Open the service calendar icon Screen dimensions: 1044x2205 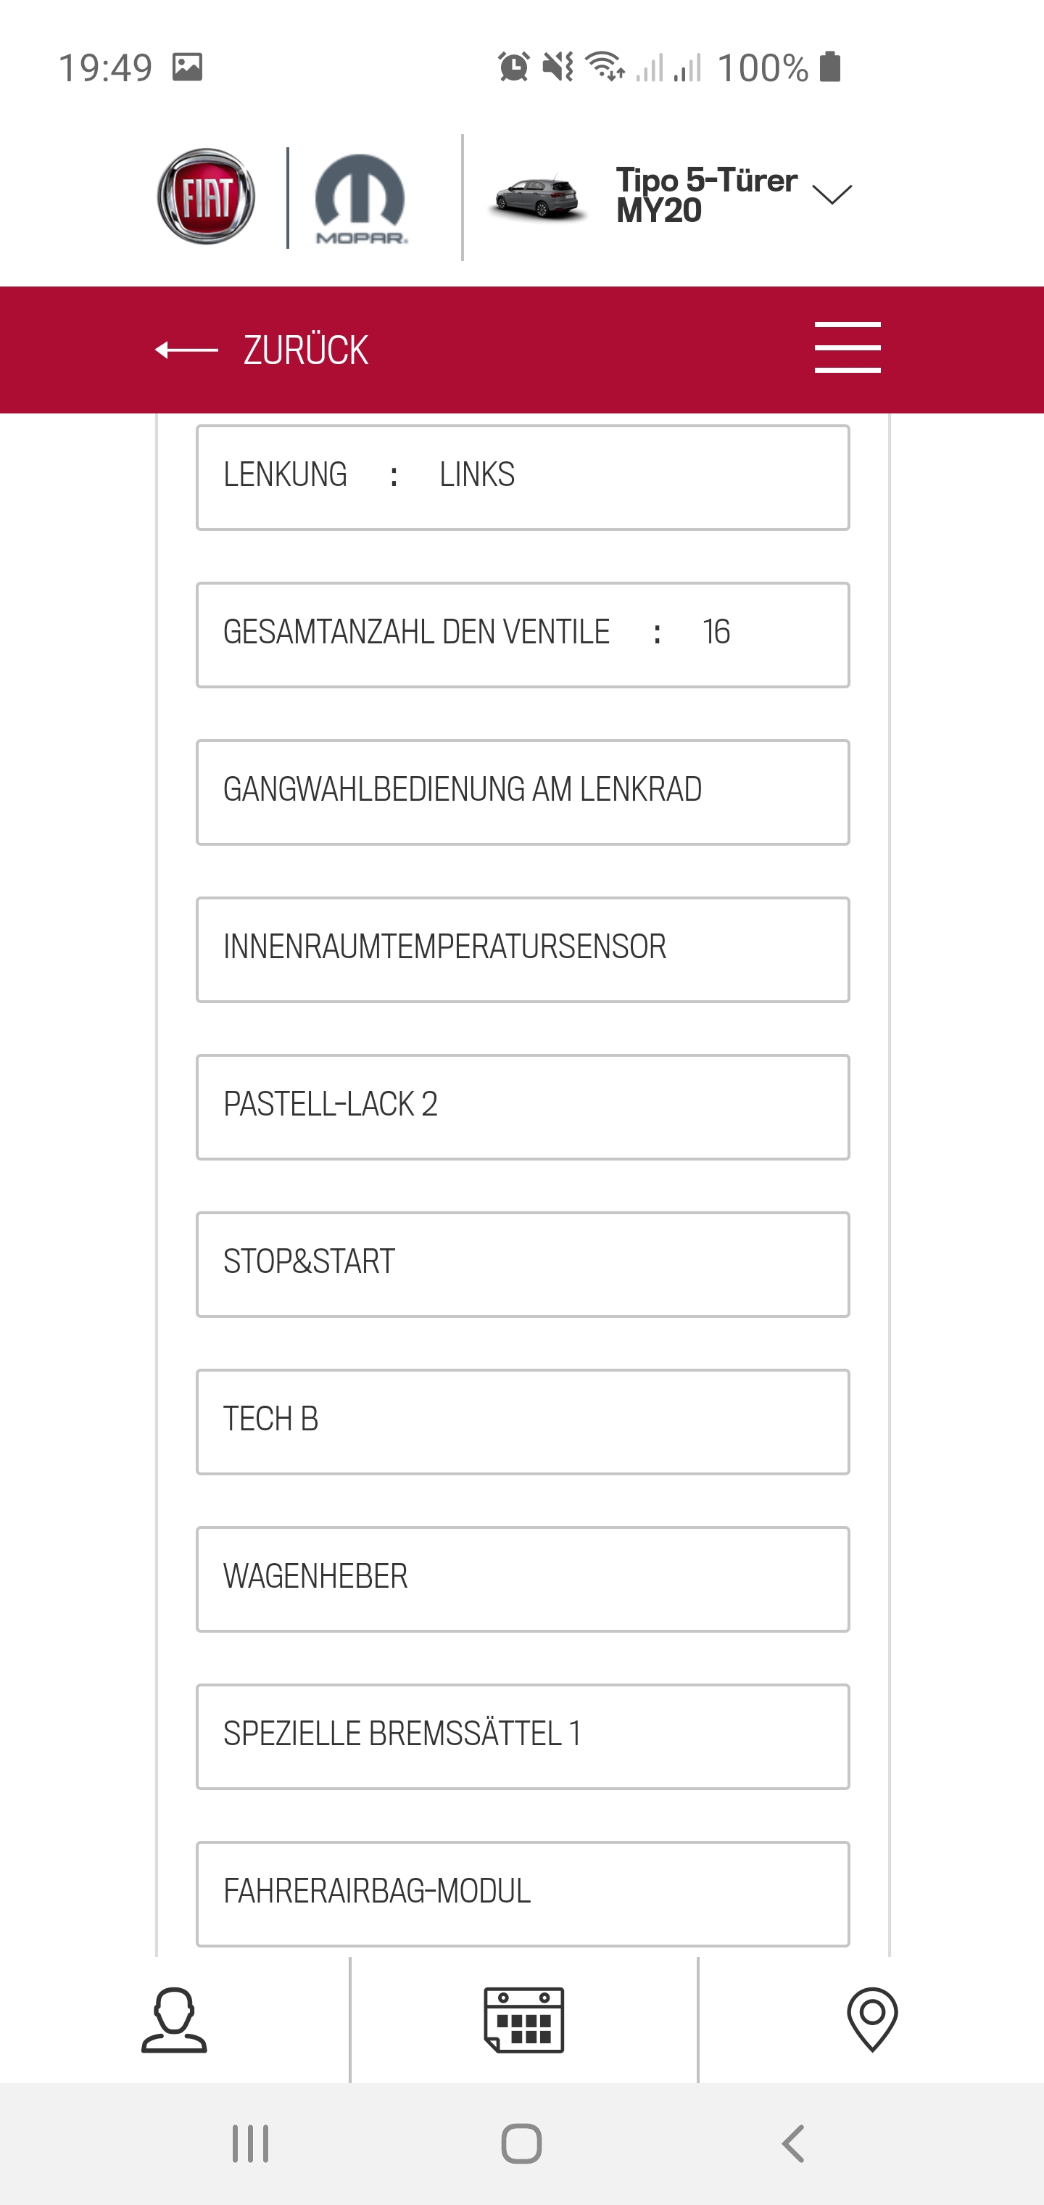click(523, 2020)
